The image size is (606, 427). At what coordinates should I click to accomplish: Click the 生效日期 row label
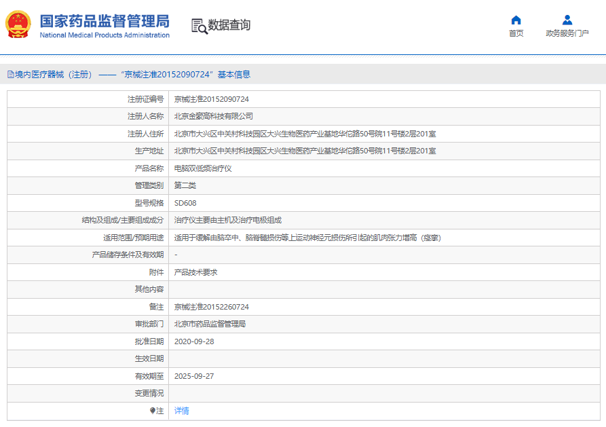pyautogui.click(x=149, y=359)
